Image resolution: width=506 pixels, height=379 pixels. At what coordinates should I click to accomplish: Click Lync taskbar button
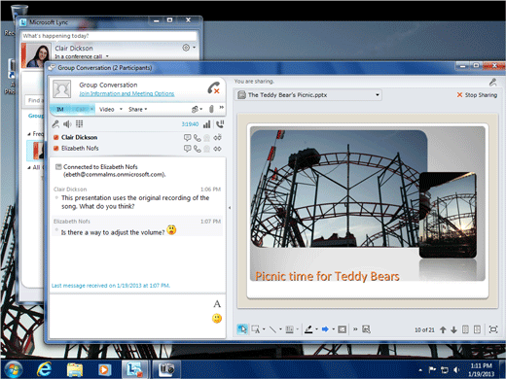[x=134, y=369]
